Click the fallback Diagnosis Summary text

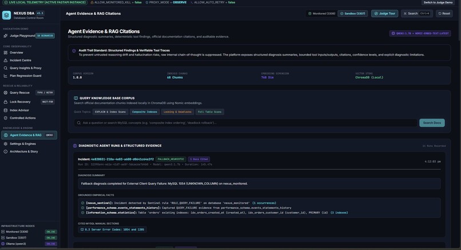164,183
